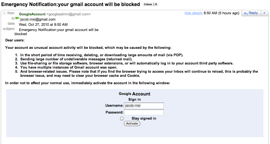Click the 8:50 AM (5 hours ago) timestamp
Viewport: 270px width, 144px height.
pos(221,13)
